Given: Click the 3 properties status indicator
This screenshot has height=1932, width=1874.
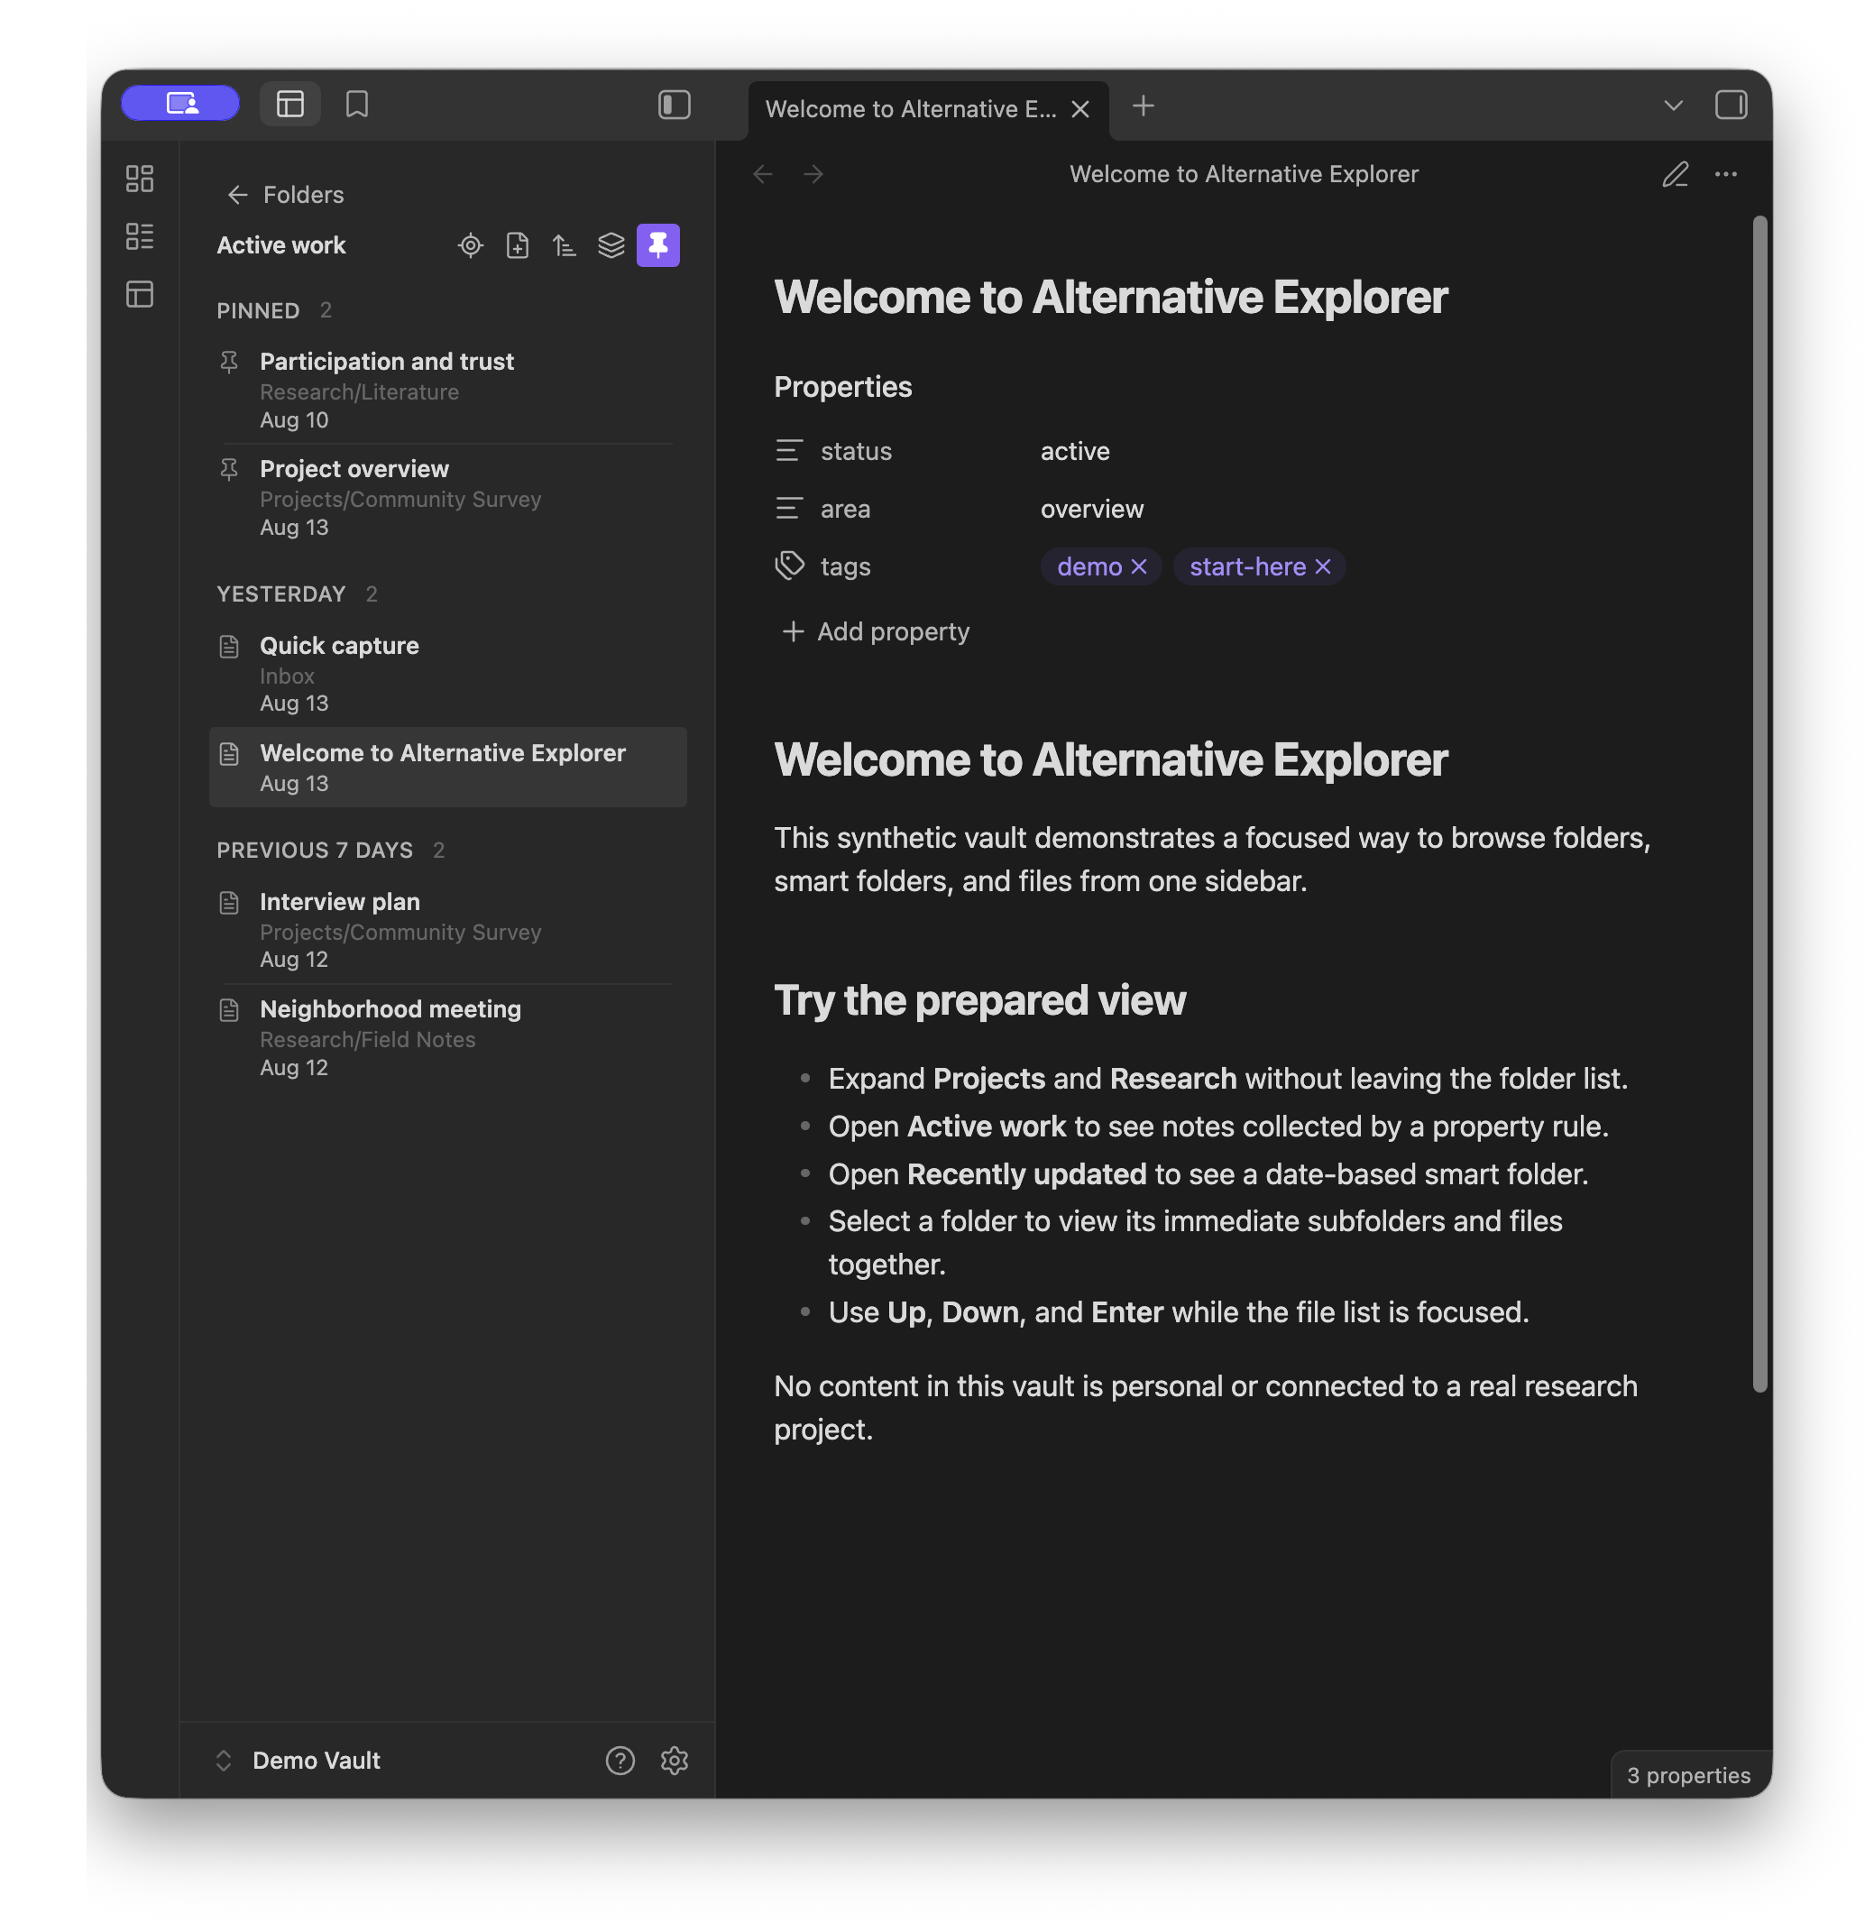Looking at the screenshot, I should tap(1688, 1775).
